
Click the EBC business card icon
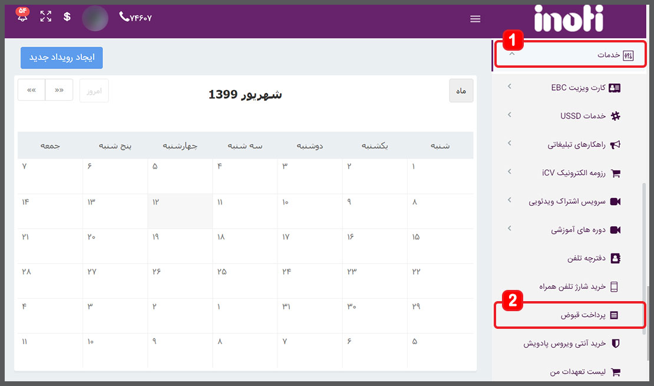click(615, 88)
